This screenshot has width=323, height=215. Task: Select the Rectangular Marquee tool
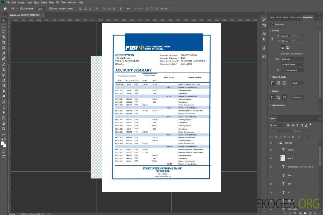point(4,26)
